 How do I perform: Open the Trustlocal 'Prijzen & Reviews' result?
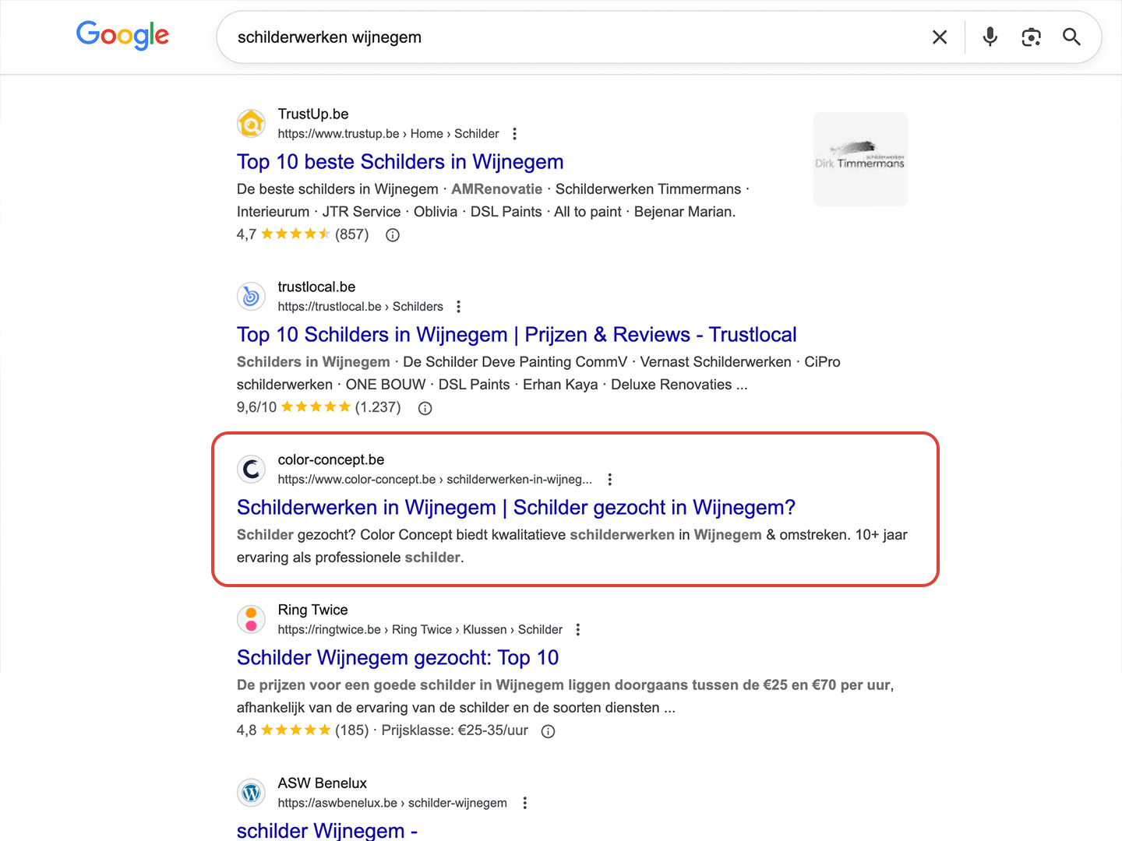[516, 335]
